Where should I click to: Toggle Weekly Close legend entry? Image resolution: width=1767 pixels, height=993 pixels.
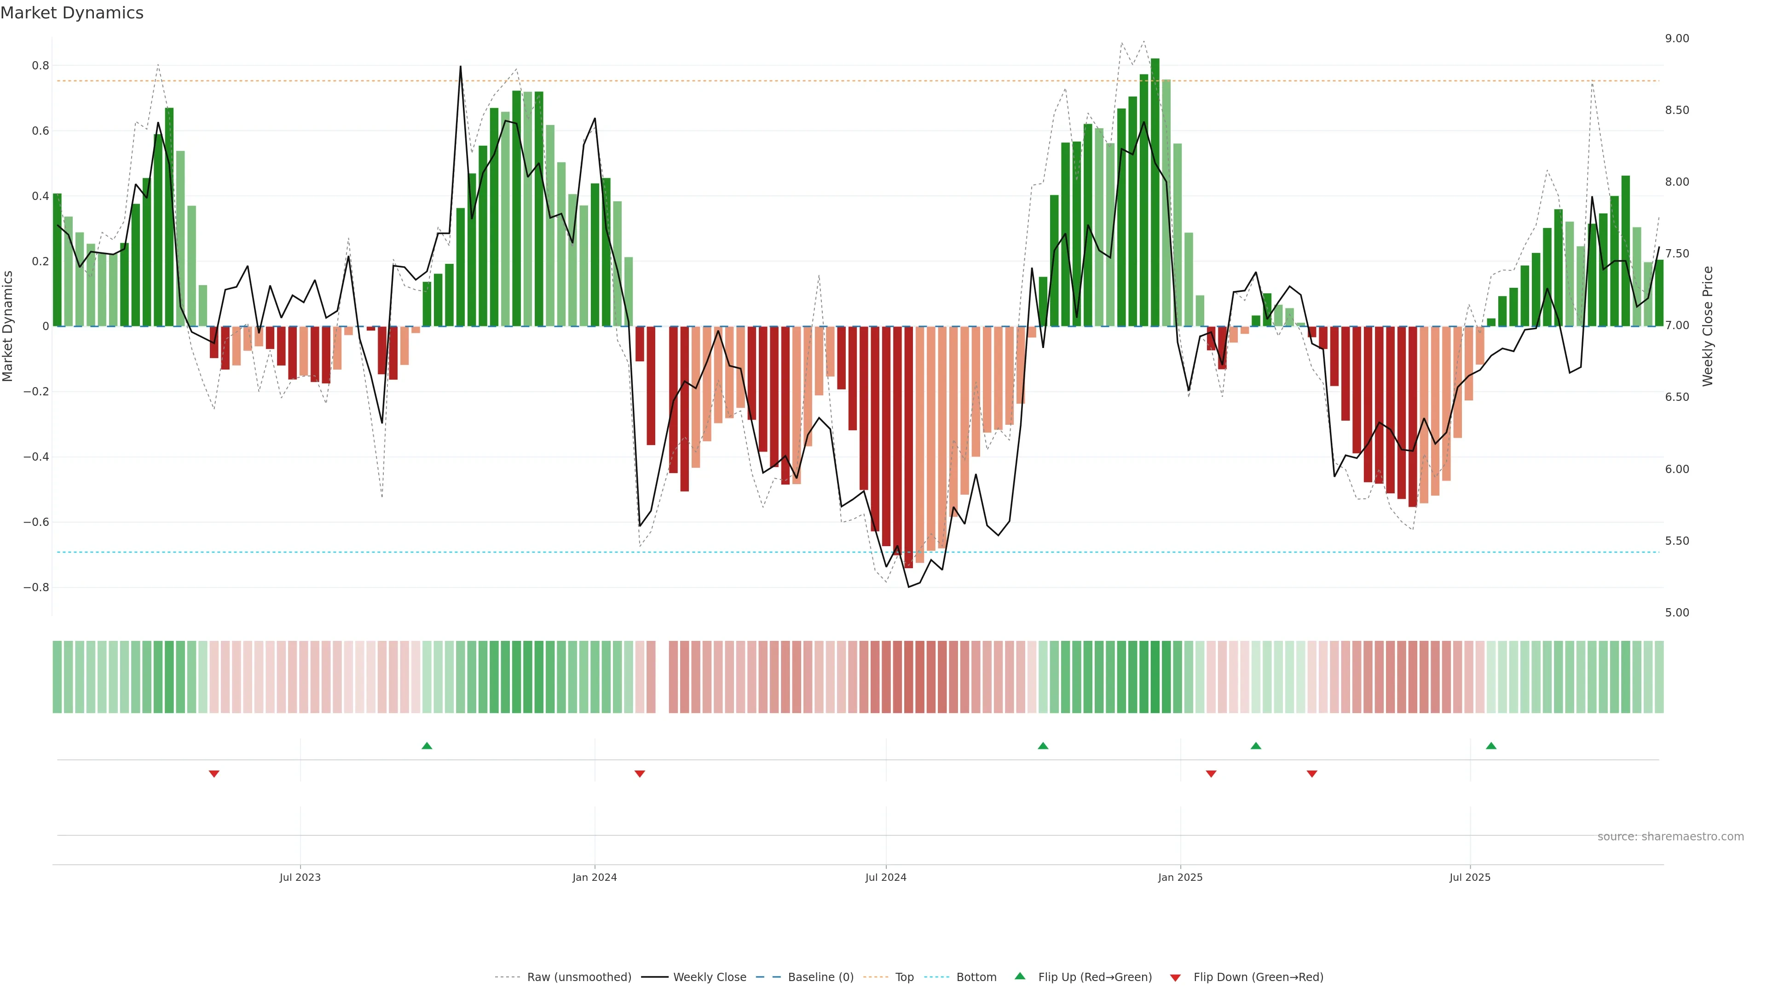pos(709,976)
